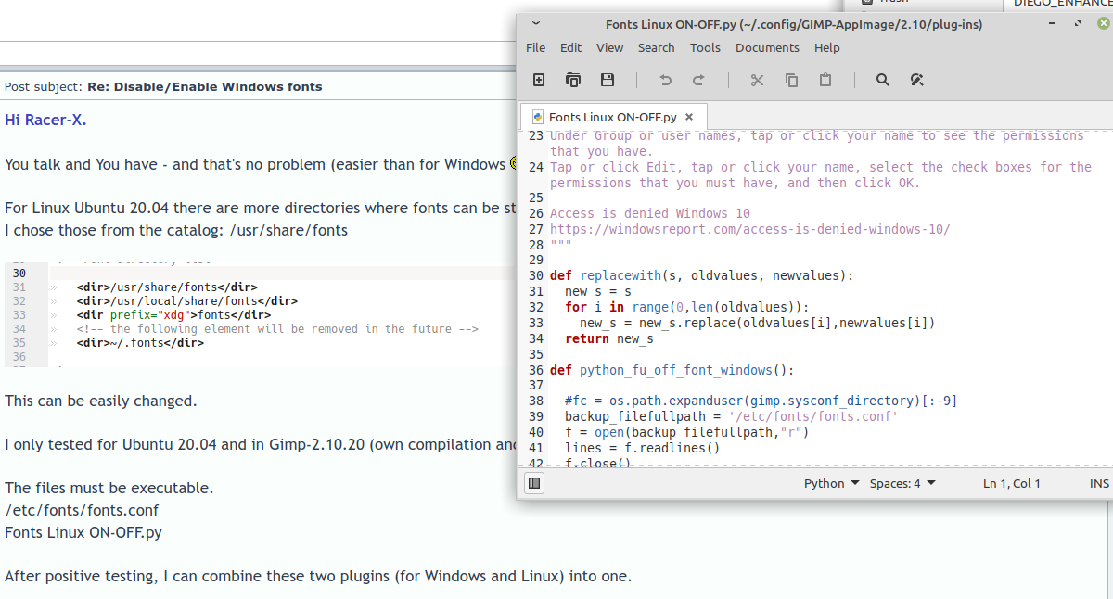Screen dimensions: 1113x599
Task: Click line 41 lines = f.readlines()
Action: click(642, 448)
